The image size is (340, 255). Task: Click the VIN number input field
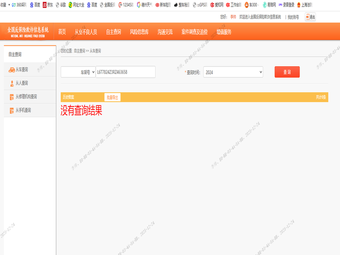125,72
